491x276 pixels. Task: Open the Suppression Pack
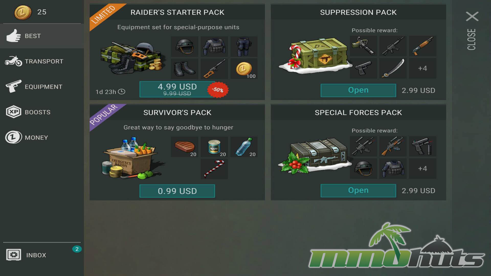pyautogui.click(x=358, y=90)
